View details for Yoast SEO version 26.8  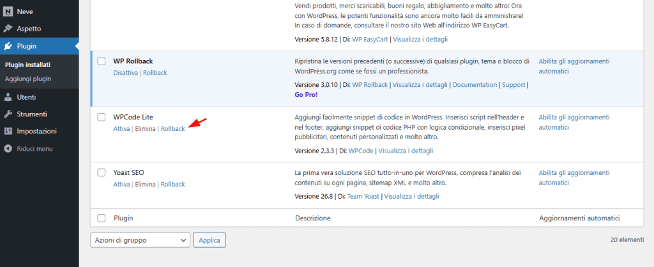(x=412, y=196)
